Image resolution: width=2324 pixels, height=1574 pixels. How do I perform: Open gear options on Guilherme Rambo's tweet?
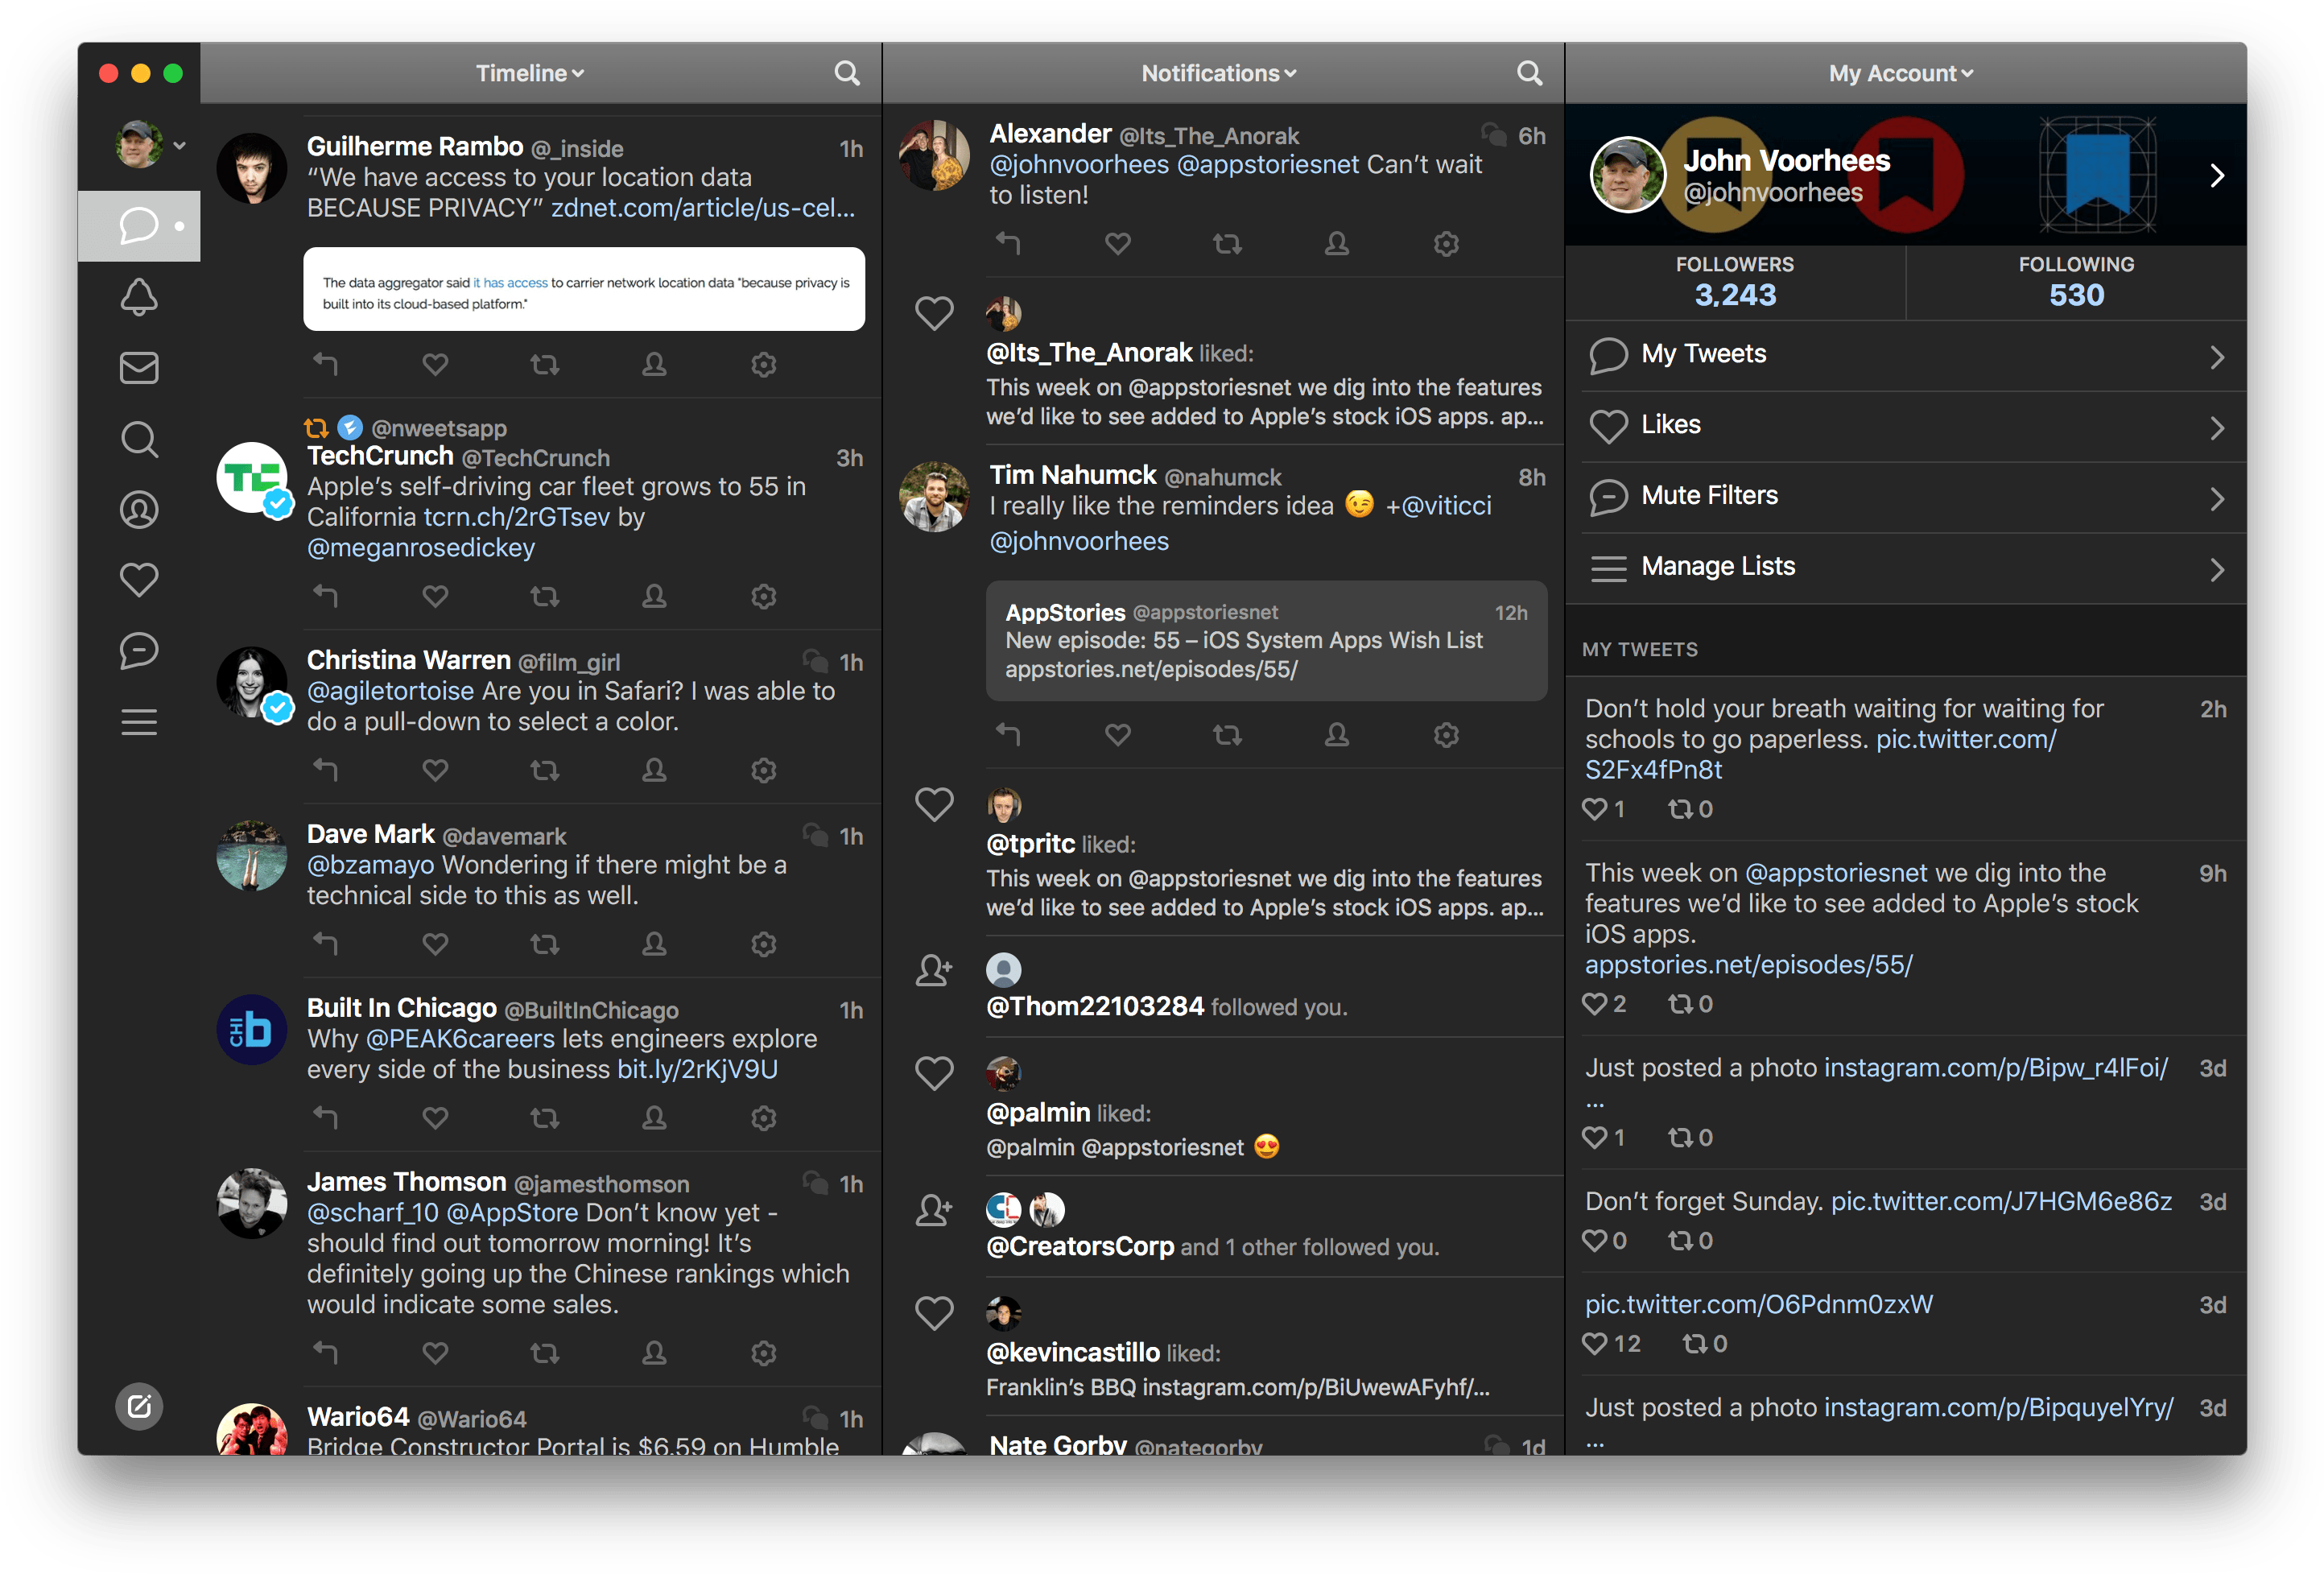tap(764, 364)
